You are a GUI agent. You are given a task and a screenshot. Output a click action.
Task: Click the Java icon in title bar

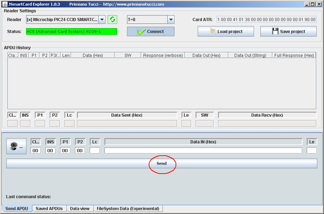(x=4, y=4)
